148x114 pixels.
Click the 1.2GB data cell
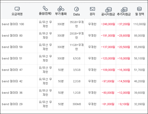77,93
